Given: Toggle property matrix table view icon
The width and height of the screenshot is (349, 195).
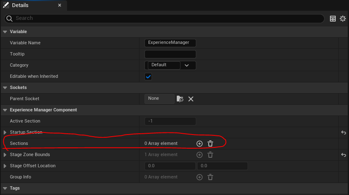Looking at the screenshot, I should pyautogui.click(x=332, y=19).
